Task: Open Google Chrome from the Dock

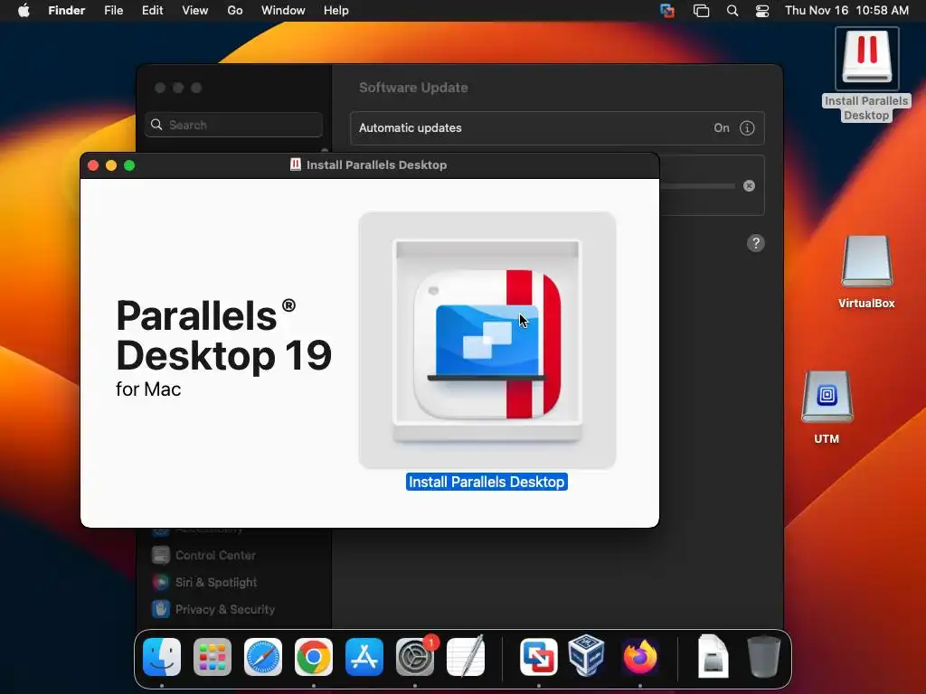Action: pos(314,657)
